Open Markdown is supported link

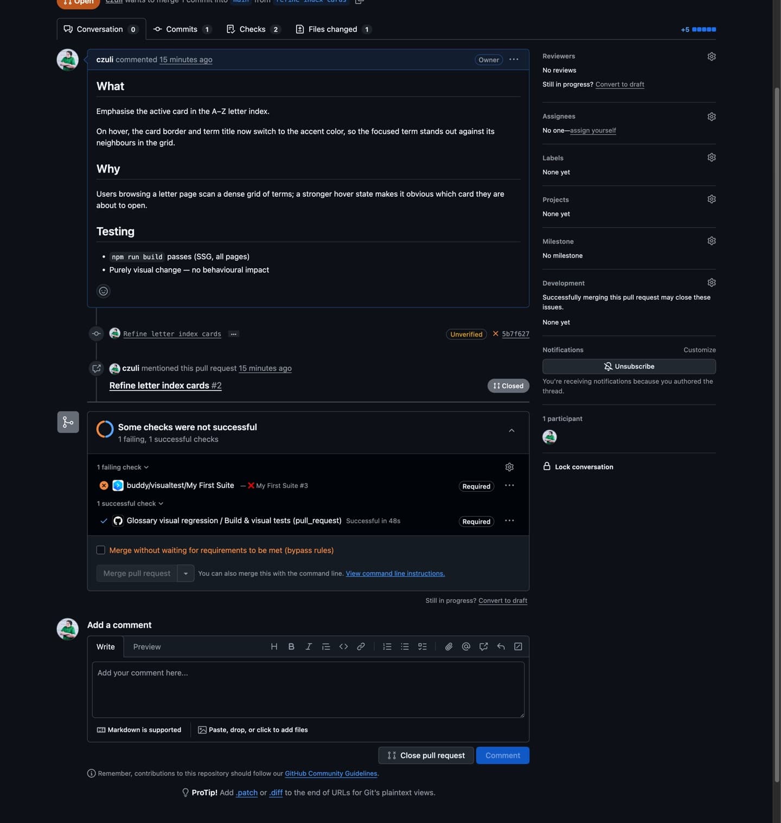pos(139,730)
